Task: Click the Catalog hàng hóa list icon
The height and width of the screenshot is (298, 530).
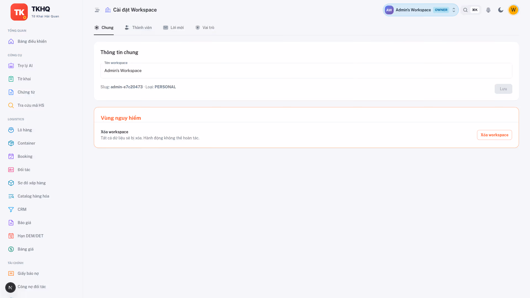Action: tap(11, 196)
